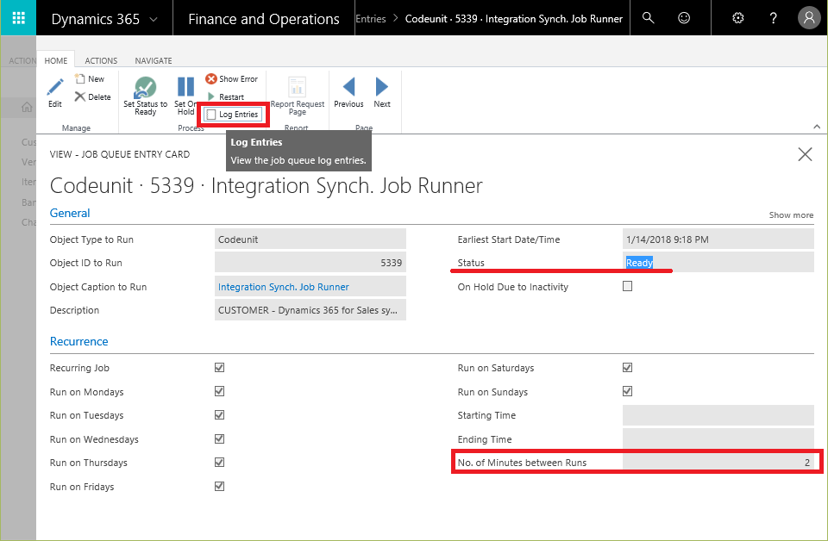Open the Integration Synch. Job Runner link
The image size is (828, 541).
click(284, 287)
